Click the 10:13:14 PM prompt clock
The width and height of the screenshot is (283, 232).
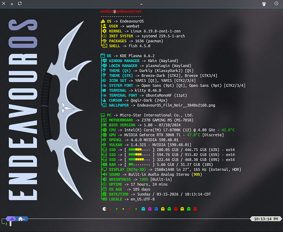point(266,219)
